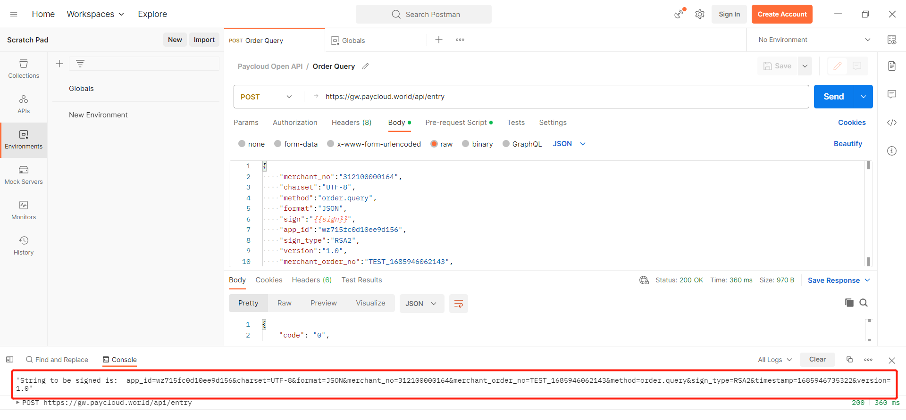Toggle line wrap icon in response toolbar

[x=459, y=304]
